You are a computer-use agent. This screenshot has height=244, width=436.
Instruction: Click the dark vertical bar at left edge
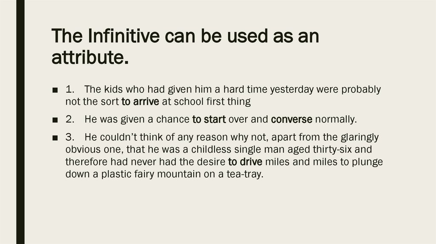[x=20, y=122]
